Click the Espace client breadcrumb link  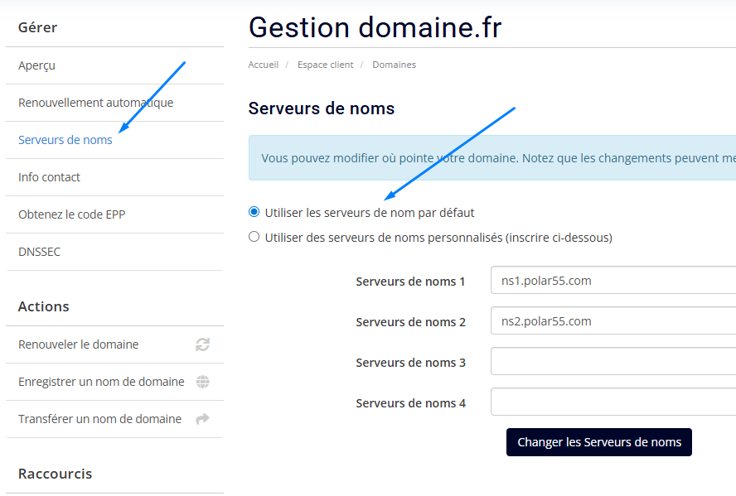[325, 65]
